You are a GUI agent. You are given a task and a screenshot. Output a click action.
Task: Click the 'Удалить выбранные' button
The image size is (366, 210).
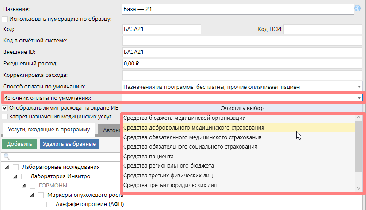(69, 144)
